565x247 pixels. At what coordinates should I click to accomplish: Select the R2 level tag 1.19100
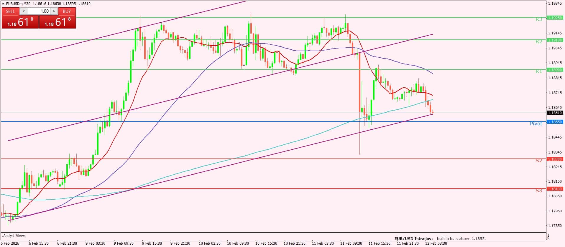(555, 40)
